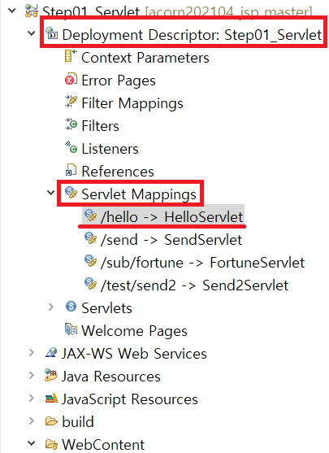Click the Context Parameters icon

tap(71, 56)
